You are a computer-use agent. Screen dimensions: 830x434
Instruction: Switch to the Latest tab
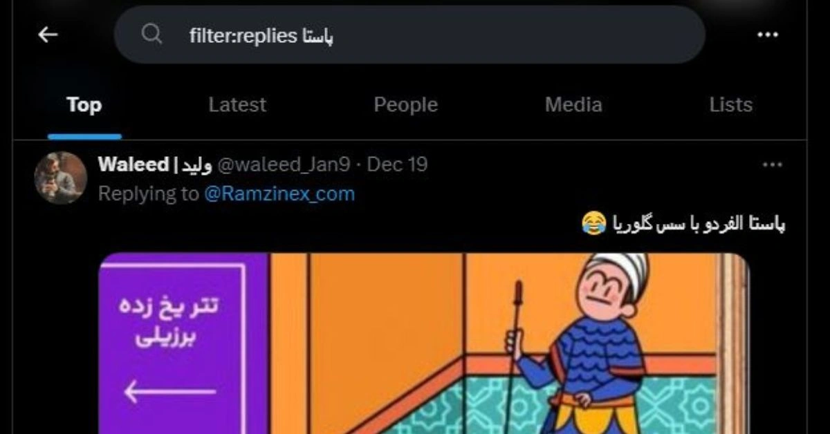point(237,105)
